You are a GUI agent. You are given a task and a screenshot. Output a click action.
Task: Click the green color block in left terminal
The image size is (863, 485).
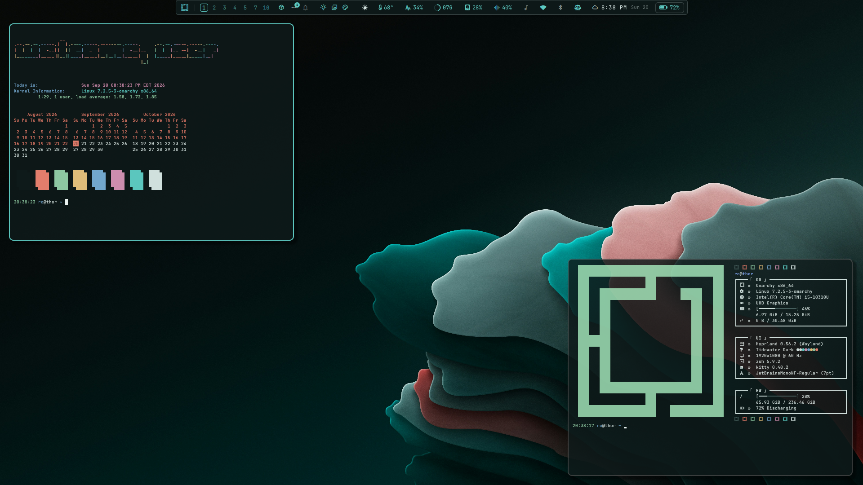click(x=61, y=180)
